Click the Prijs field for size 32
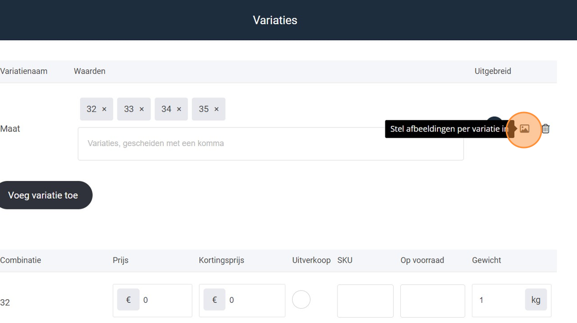Screen dimensions: 577x323 coord(164,300)
